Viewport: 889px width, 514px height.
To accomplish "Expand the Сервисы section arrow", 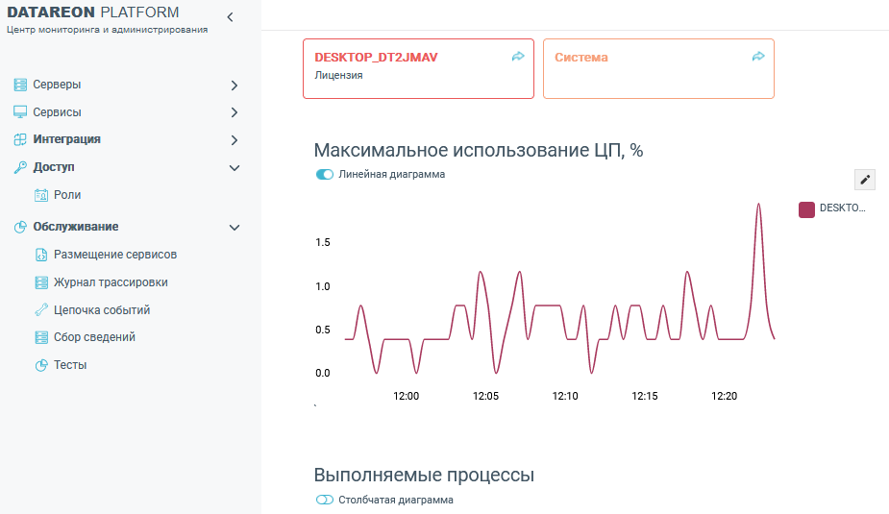I will pos(235,113).
